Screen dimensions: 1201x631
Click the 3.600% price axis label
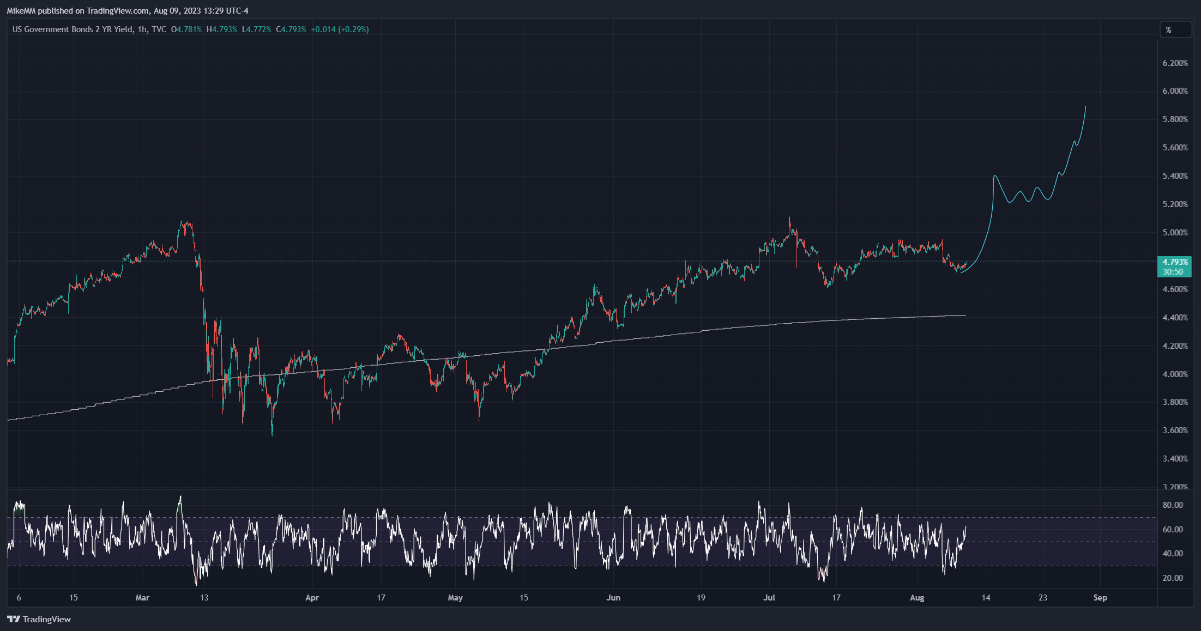1175,430
